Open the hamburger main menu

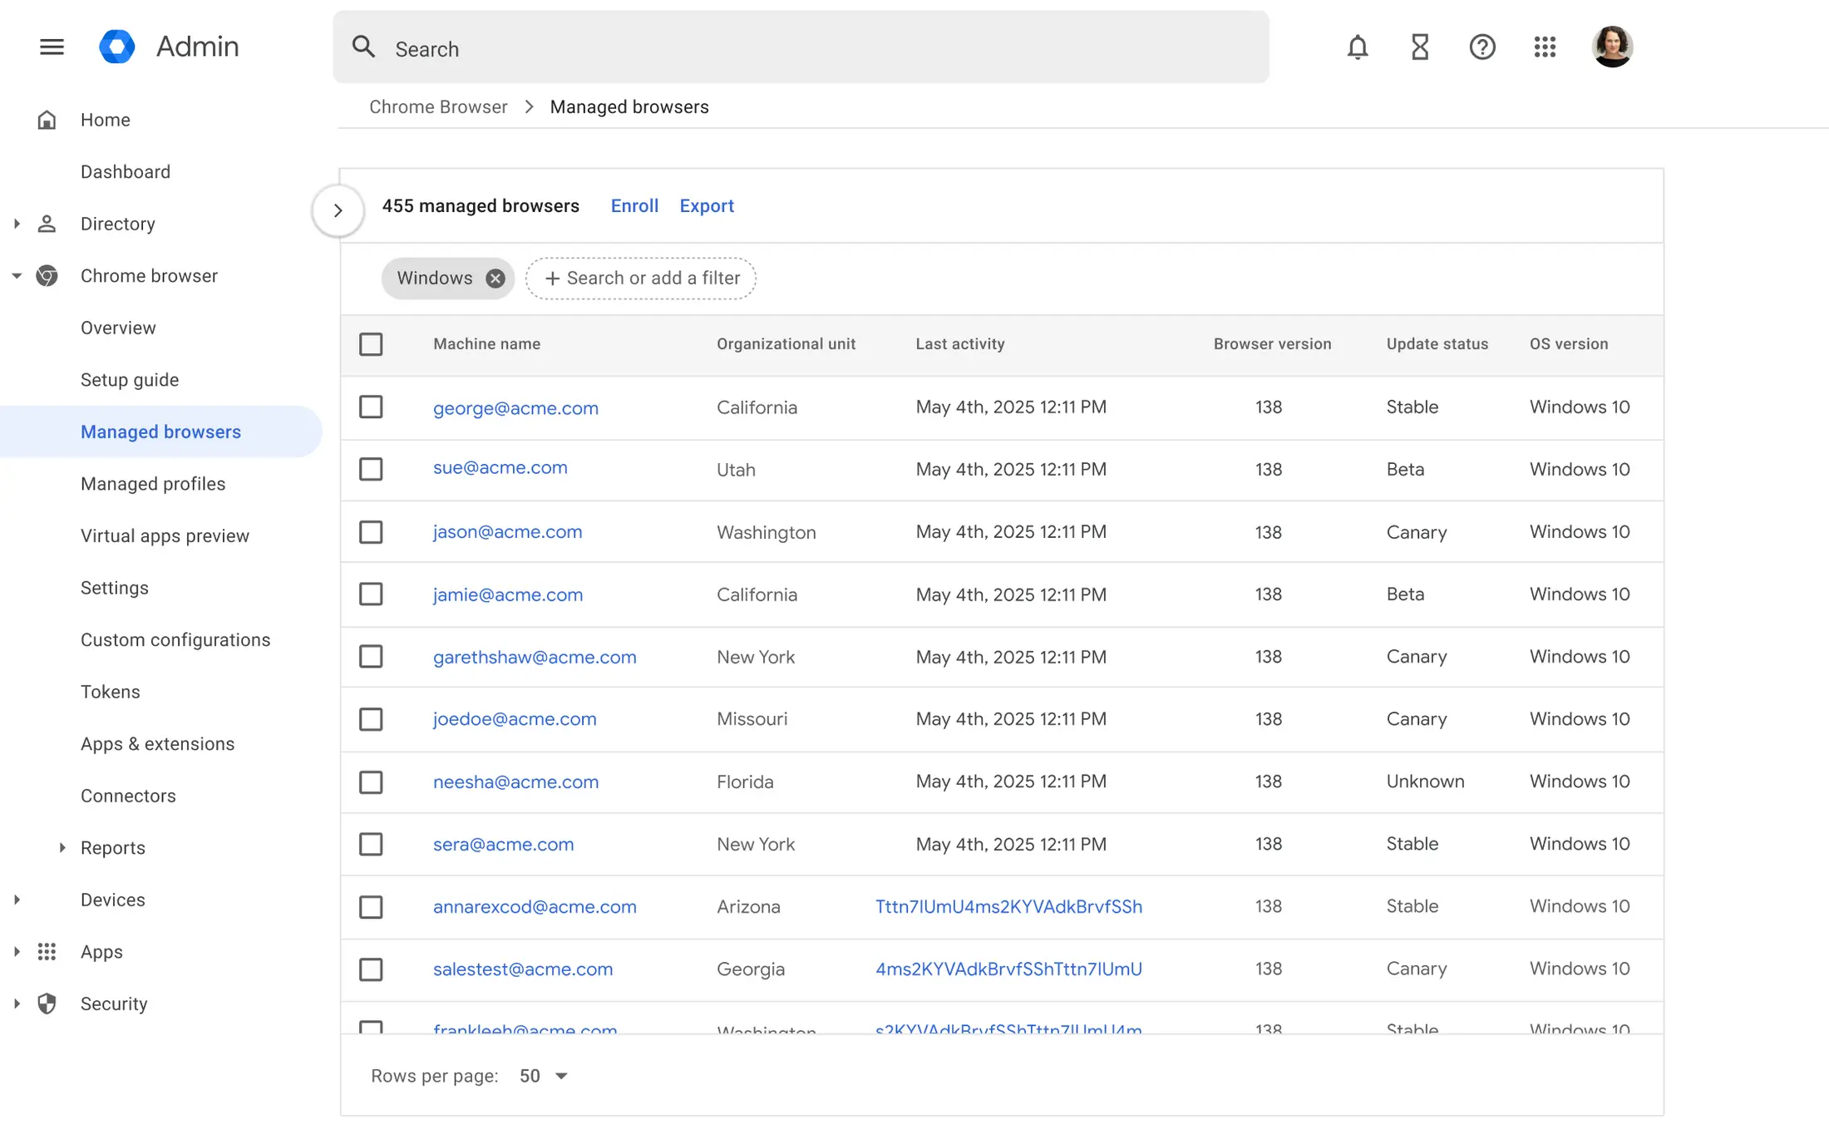(52, 47)
